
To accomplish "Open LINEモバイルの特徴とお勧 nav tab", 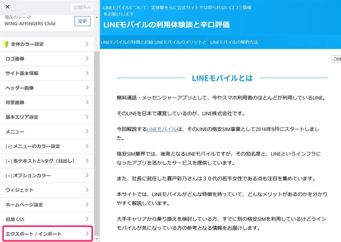I will point(127,42).
